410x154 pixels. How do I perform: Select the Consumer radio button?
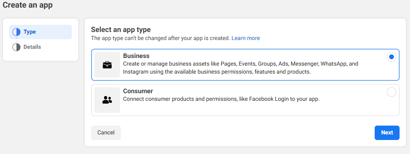point(392,92)
